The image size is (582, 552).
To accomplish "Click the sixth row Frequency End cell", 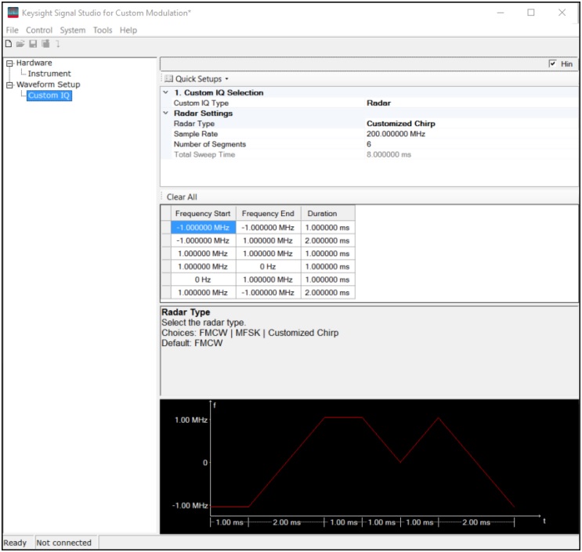I will click(x=268, y=292).
